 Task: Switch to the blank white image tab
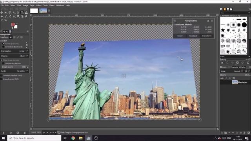(x=34, y=11)
